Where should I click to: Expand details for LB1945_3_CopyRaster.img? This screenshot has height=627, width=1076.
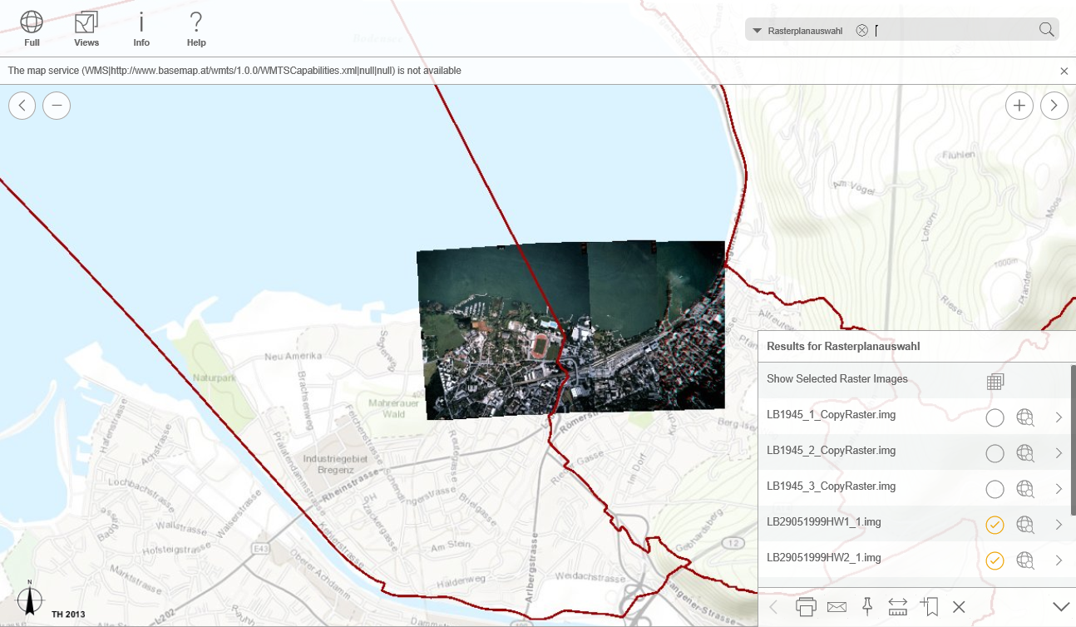point(1058,489)
